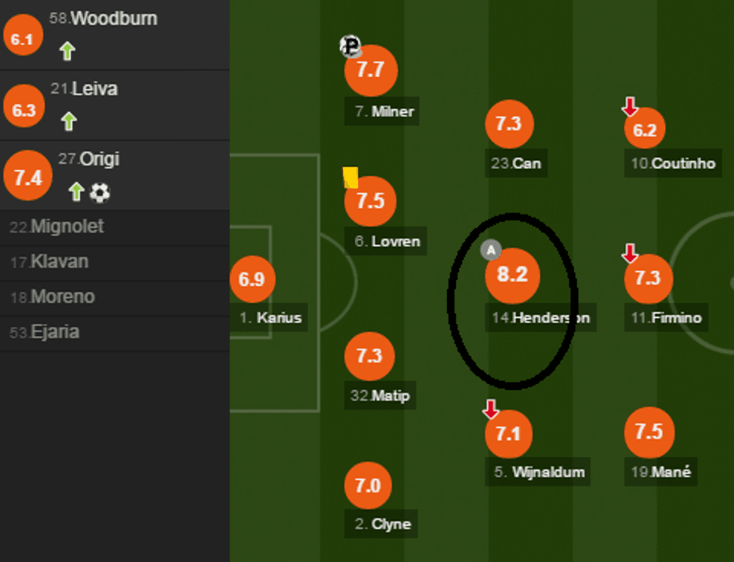Open the Mignolet bench entry
Viewport: 734px width, 562px height.
point(57,227)
